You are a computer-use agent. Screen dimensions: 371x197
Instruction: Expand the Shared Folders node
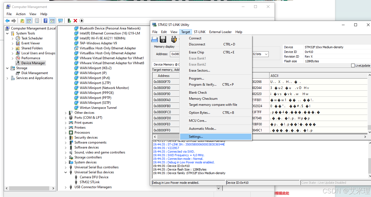click(13, 48)
